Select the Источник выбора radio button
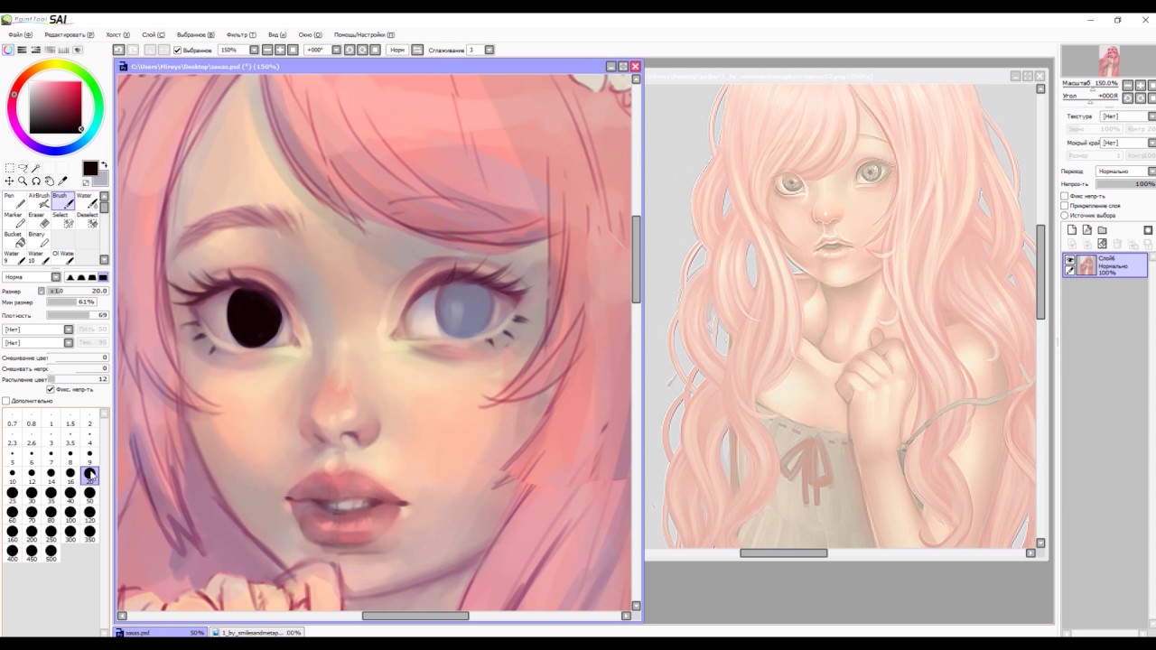 [1065, 216]
